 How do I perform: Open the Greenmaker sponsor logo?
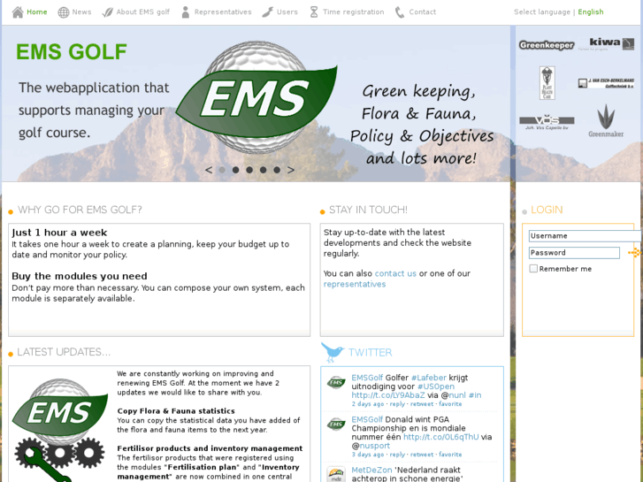click(x=606, y=120)
